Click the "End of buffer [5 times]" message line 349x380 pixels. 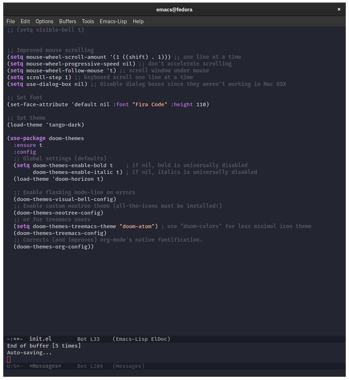43,345
